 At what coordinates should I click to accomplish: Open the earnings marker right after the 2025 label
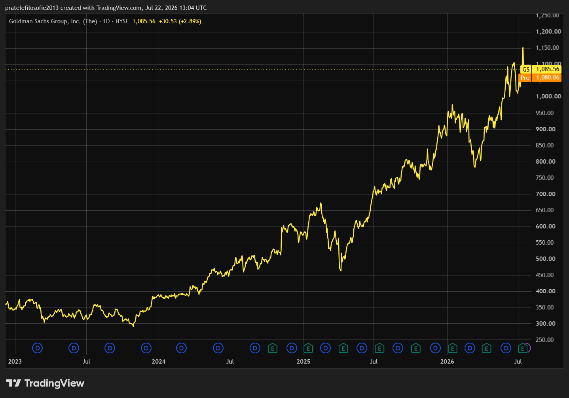pos(308,348)
